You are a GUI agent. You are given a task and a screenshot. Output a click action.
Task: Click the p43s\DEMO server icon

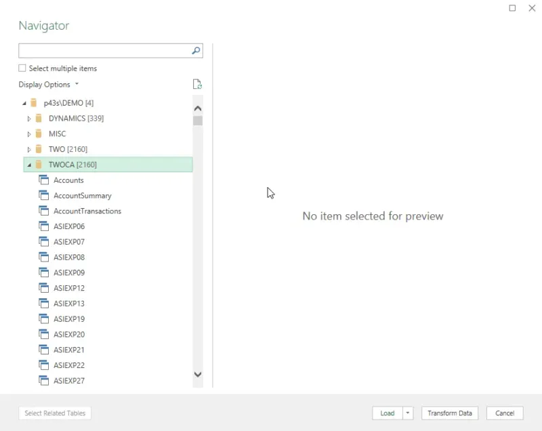[34, 103]
